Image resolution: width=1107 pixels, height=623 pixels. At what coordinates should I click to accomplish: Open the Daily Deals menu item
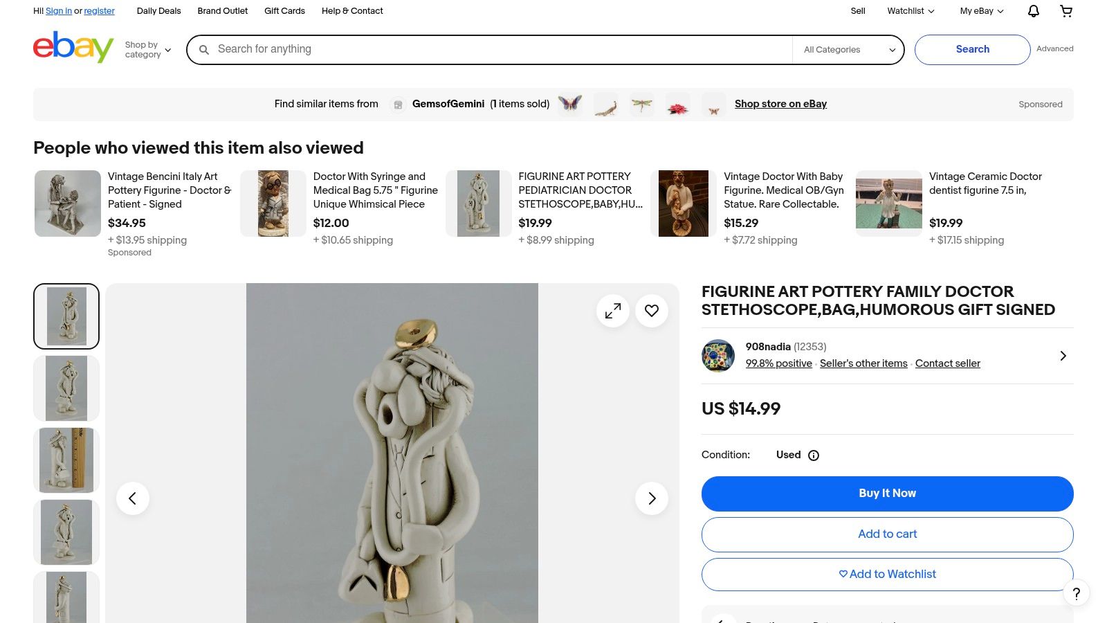coord(158,11)
